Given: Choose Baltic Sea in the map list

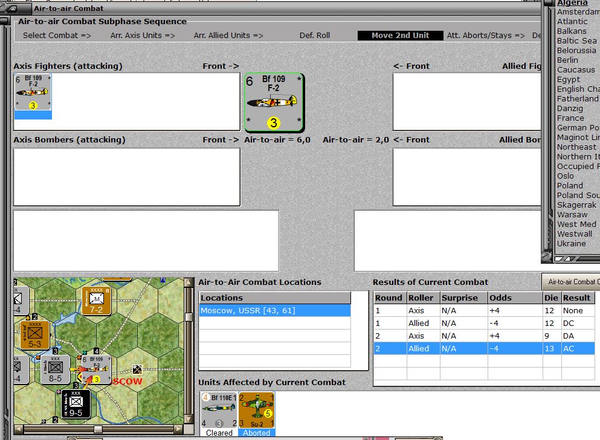Looking at the screenshot, I should (576, 40).
